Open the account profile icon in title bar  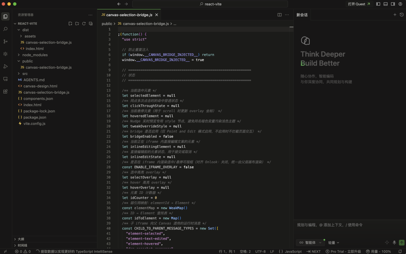point(400,4)
